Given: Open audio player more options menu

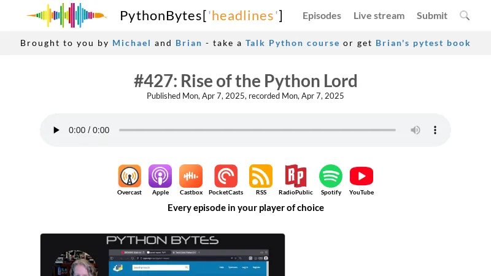Looking at the screenshot, I should click(x=435, y=130).
